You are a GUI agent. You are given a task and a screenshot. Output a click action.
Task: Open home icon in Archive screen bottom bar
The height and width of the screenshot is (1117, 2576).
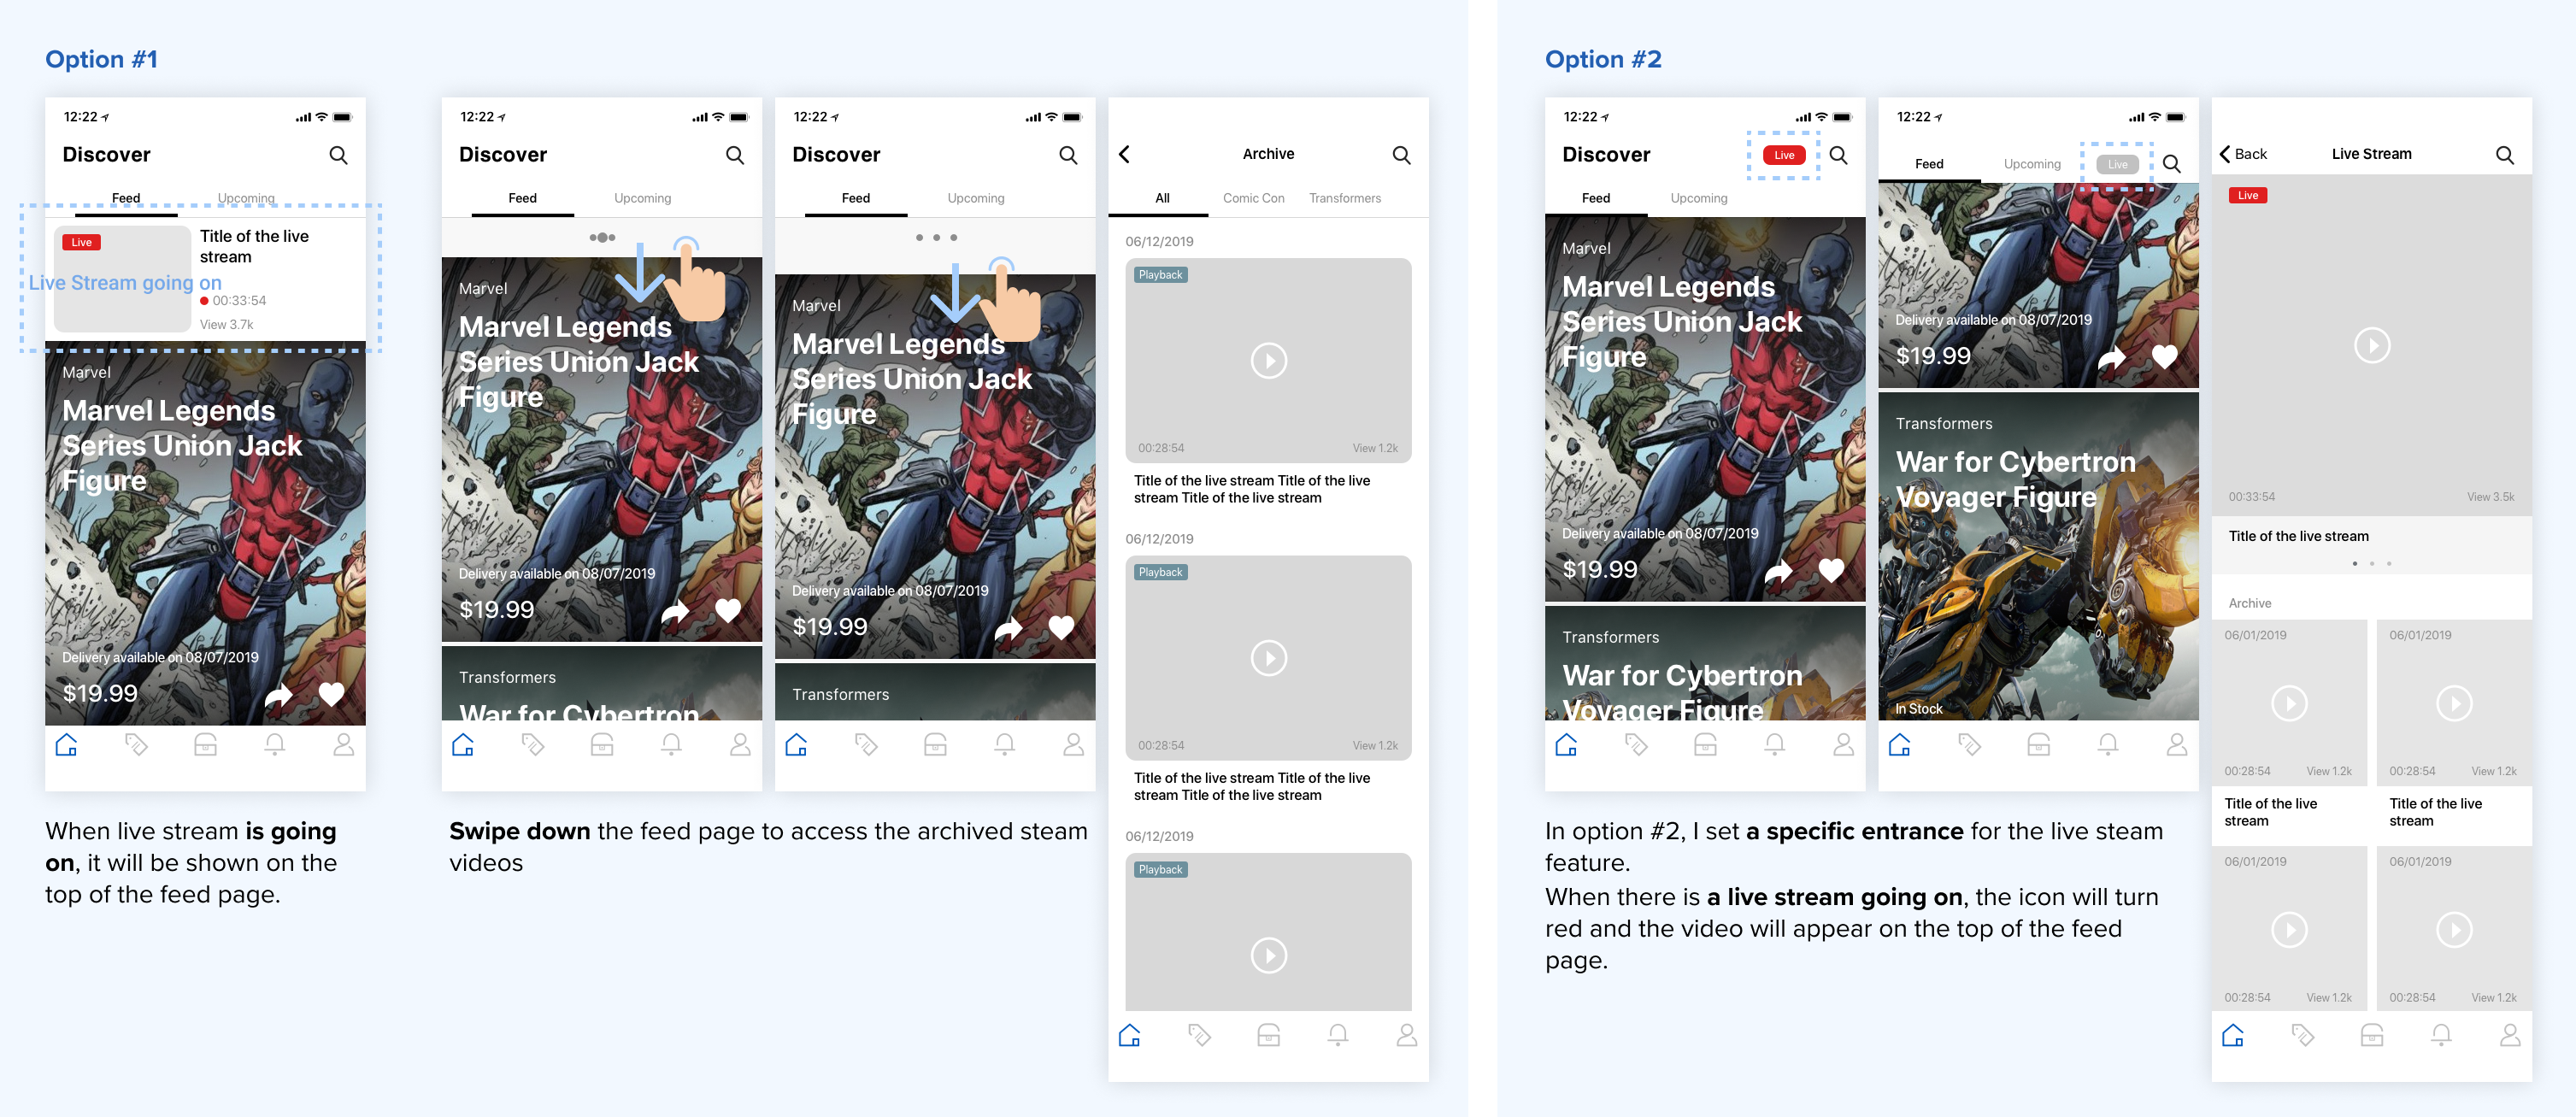(x=1130, y=1035)
